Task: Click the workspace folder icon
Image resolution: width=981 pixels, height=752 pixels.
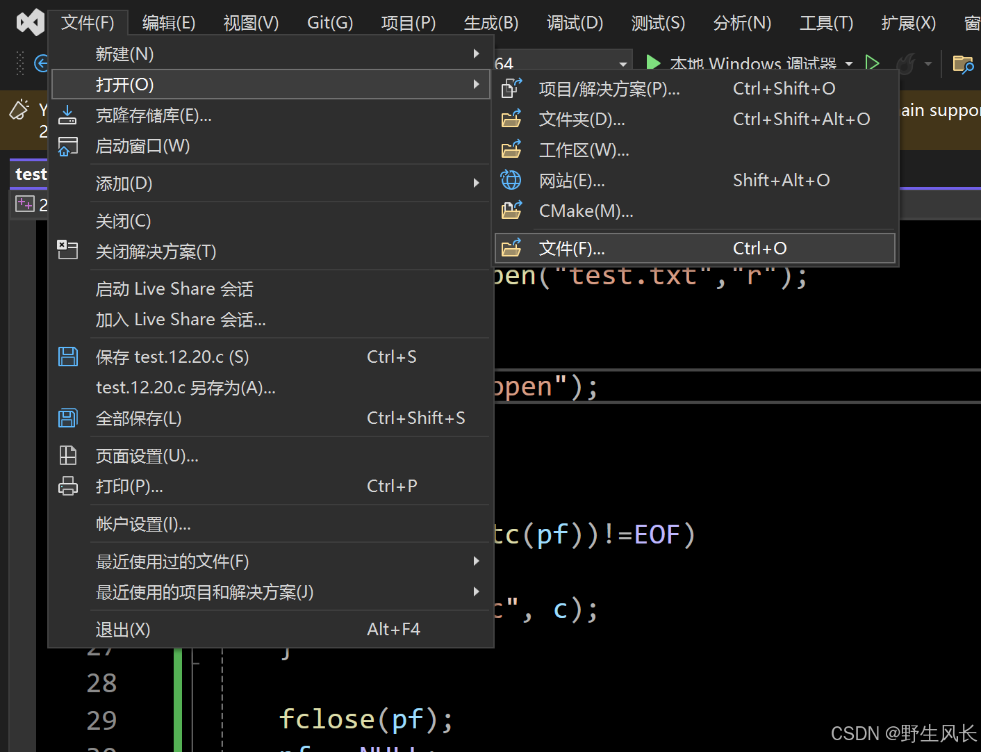Action: [x=511, y=149]
